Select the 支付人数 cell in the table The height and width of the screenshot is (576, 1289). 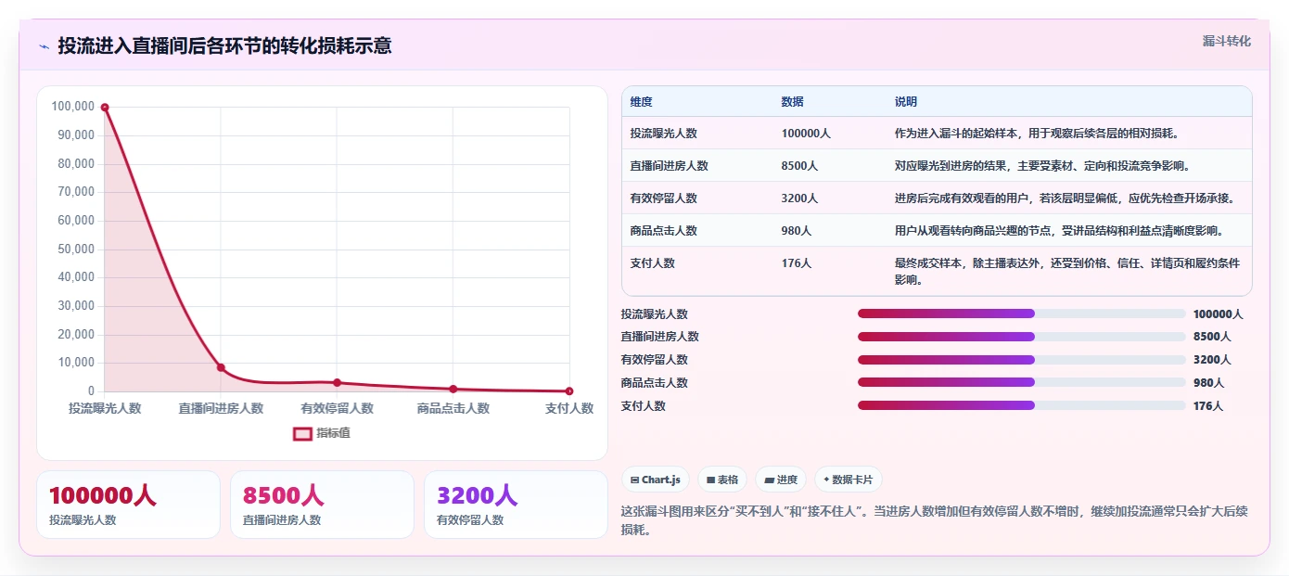(653, 263)
